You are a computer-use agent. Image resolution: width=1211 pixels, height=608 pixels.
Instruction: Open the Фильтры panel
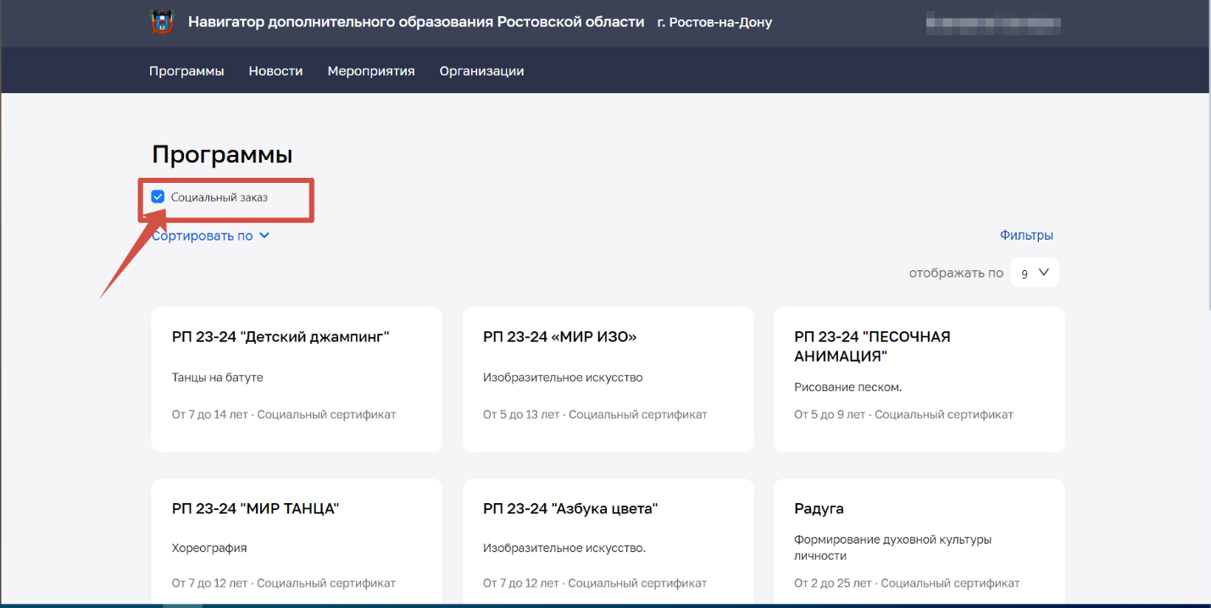[1025, 235]
